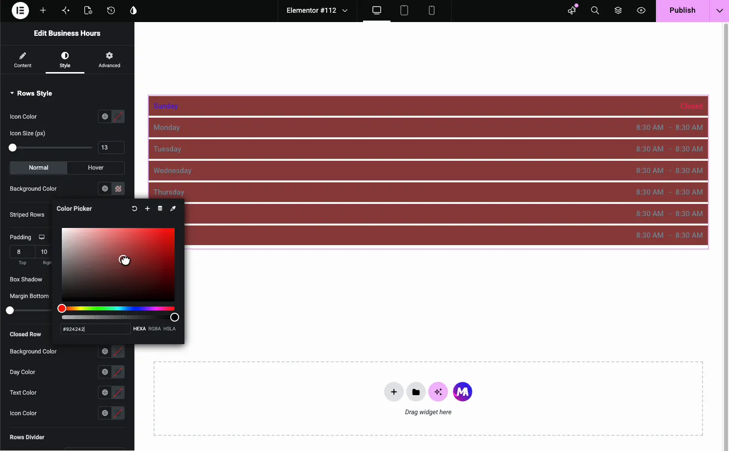Open the Structure layers icon
The image size is (729, 451).
click(x=618, y=10)
